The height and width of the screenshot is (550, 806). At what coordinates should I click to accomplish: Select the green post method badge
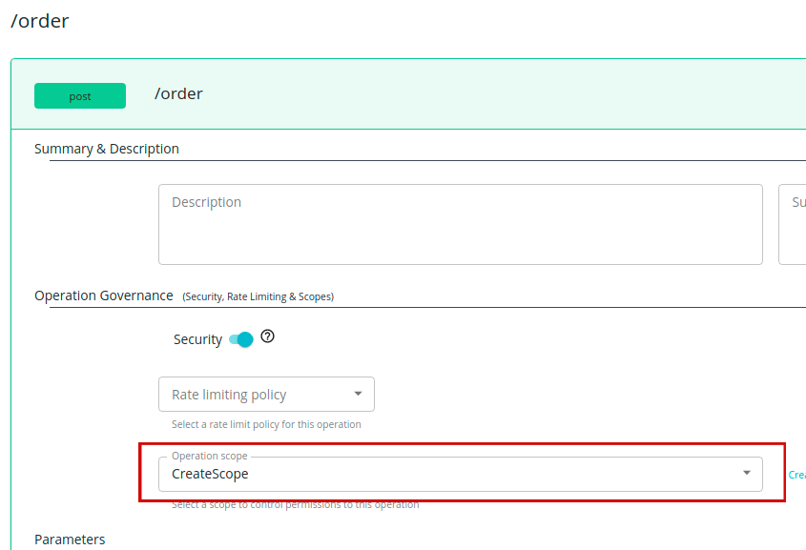[x=79, y=95]
